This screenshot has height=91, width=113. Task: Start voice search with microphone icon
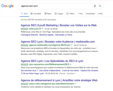pos(95,6)
